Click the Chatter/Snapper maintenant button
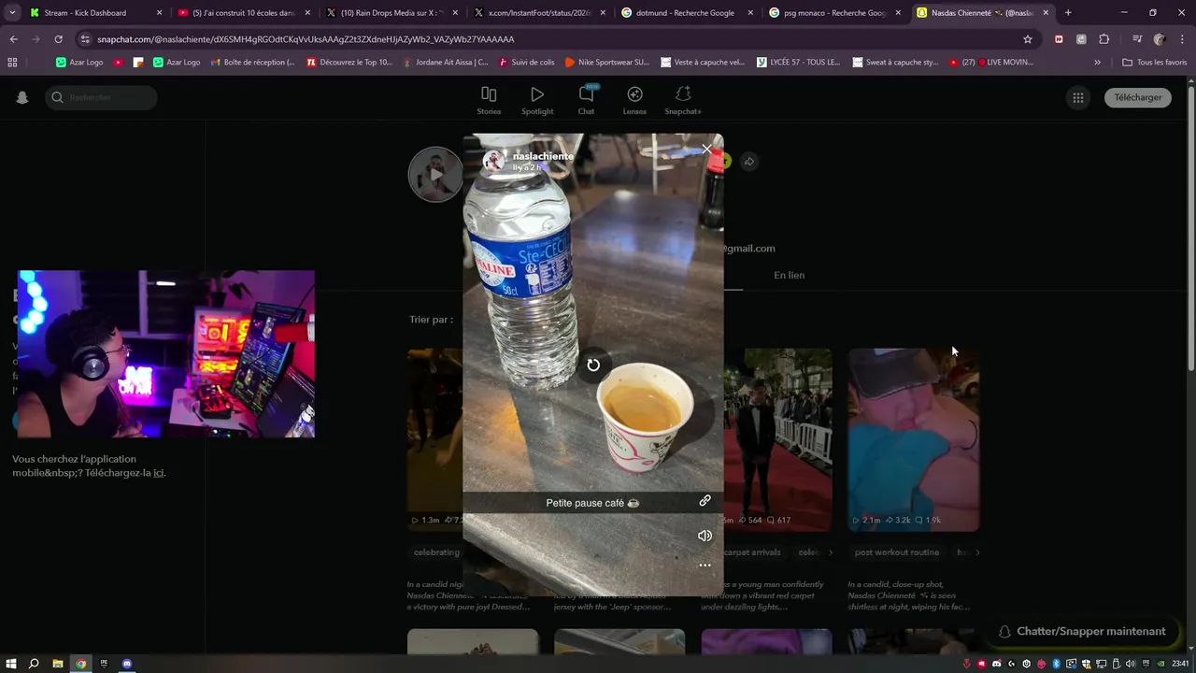Viewport: 1196px width, 673px height. coord(1081,631)
